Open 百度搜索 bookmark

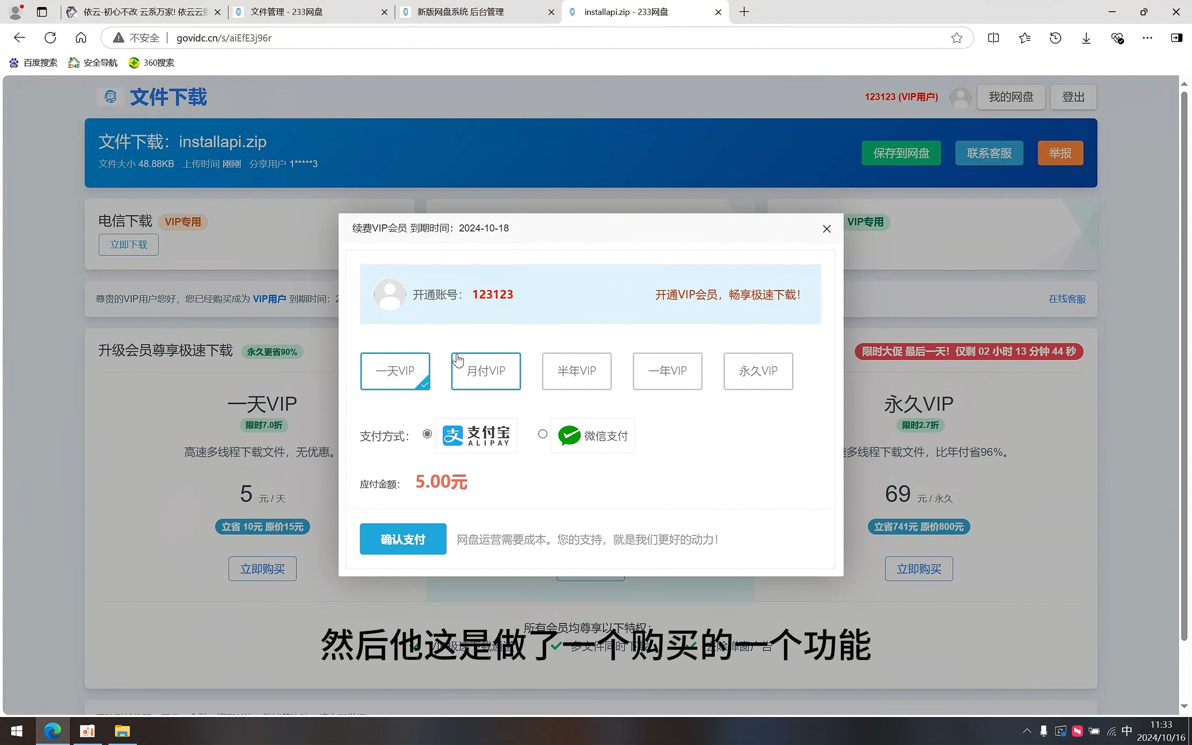click(x=33, y=62)
